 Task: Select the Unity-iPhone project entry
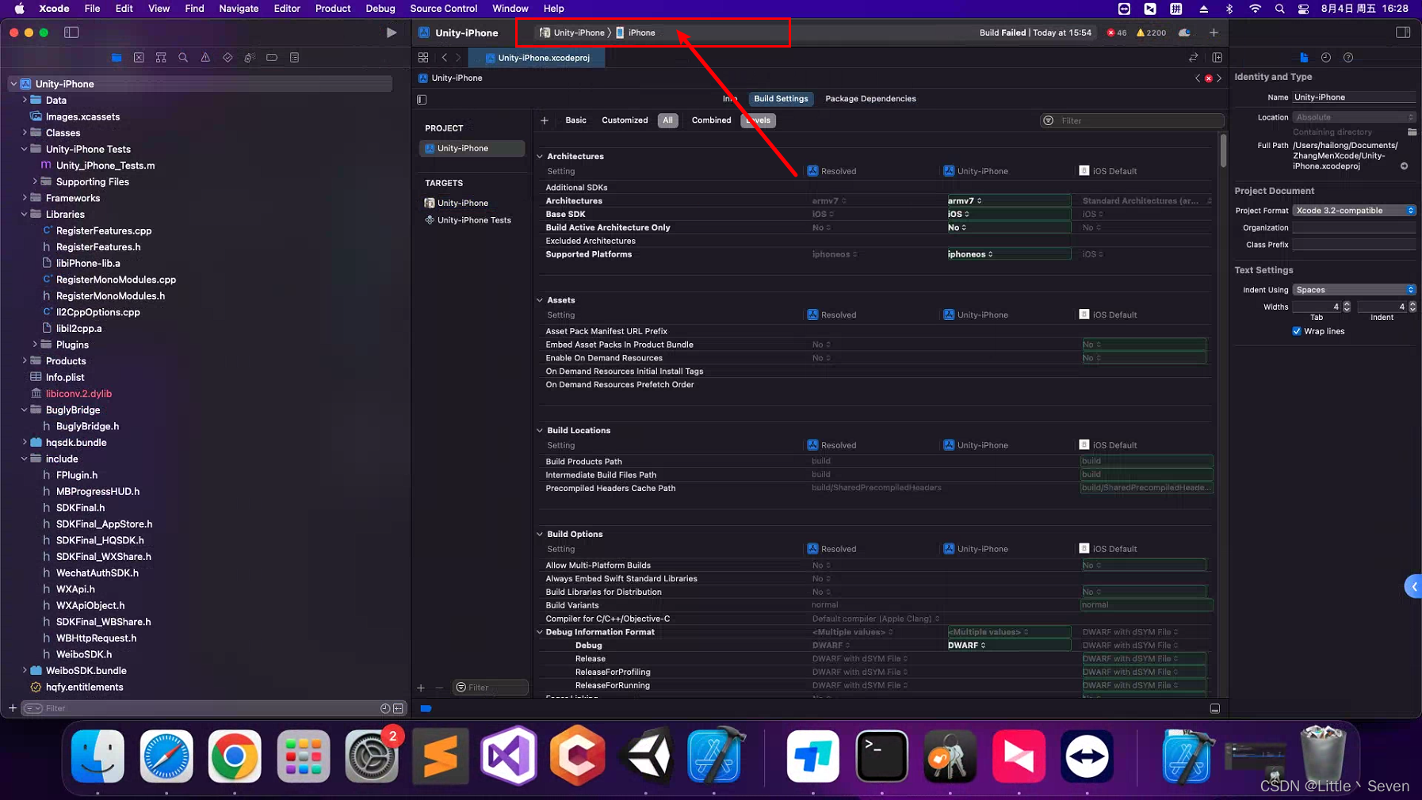(471, 148)
